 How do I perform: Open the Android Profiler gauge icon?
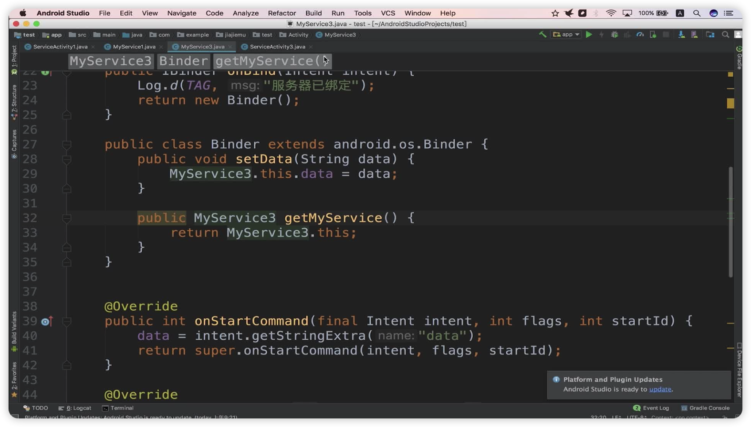coord(640,34)
